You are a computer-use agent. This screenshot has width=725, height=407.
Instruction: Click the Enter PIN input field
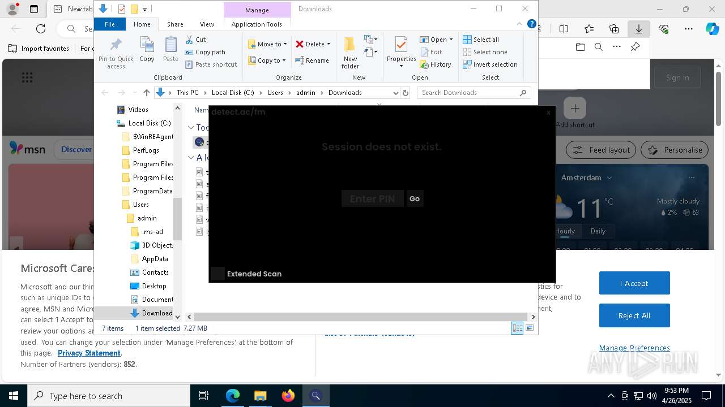pos(372,198)
